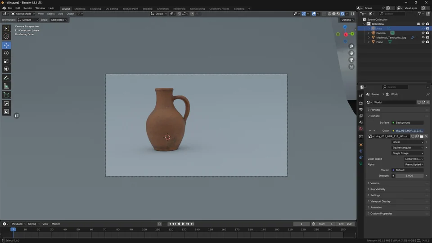Pin the properties editor context

tap(427, 94)
